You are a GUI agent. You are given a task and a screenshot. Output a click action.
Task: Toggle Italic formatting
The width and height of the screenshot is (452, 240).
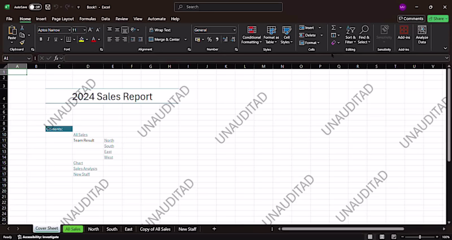48,39
